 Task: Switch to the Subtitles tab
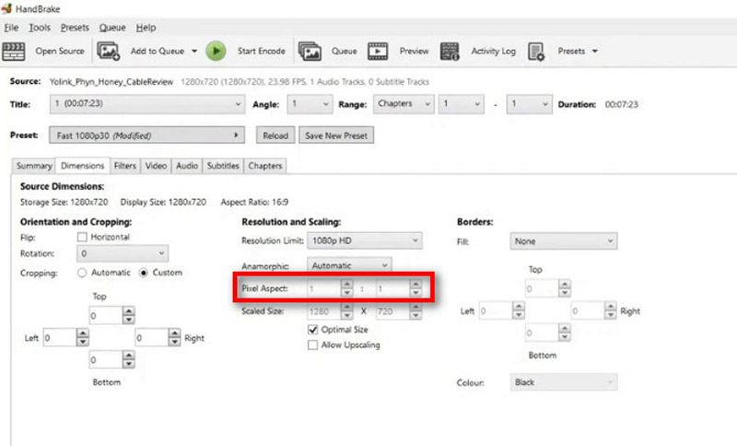point(223,166)
